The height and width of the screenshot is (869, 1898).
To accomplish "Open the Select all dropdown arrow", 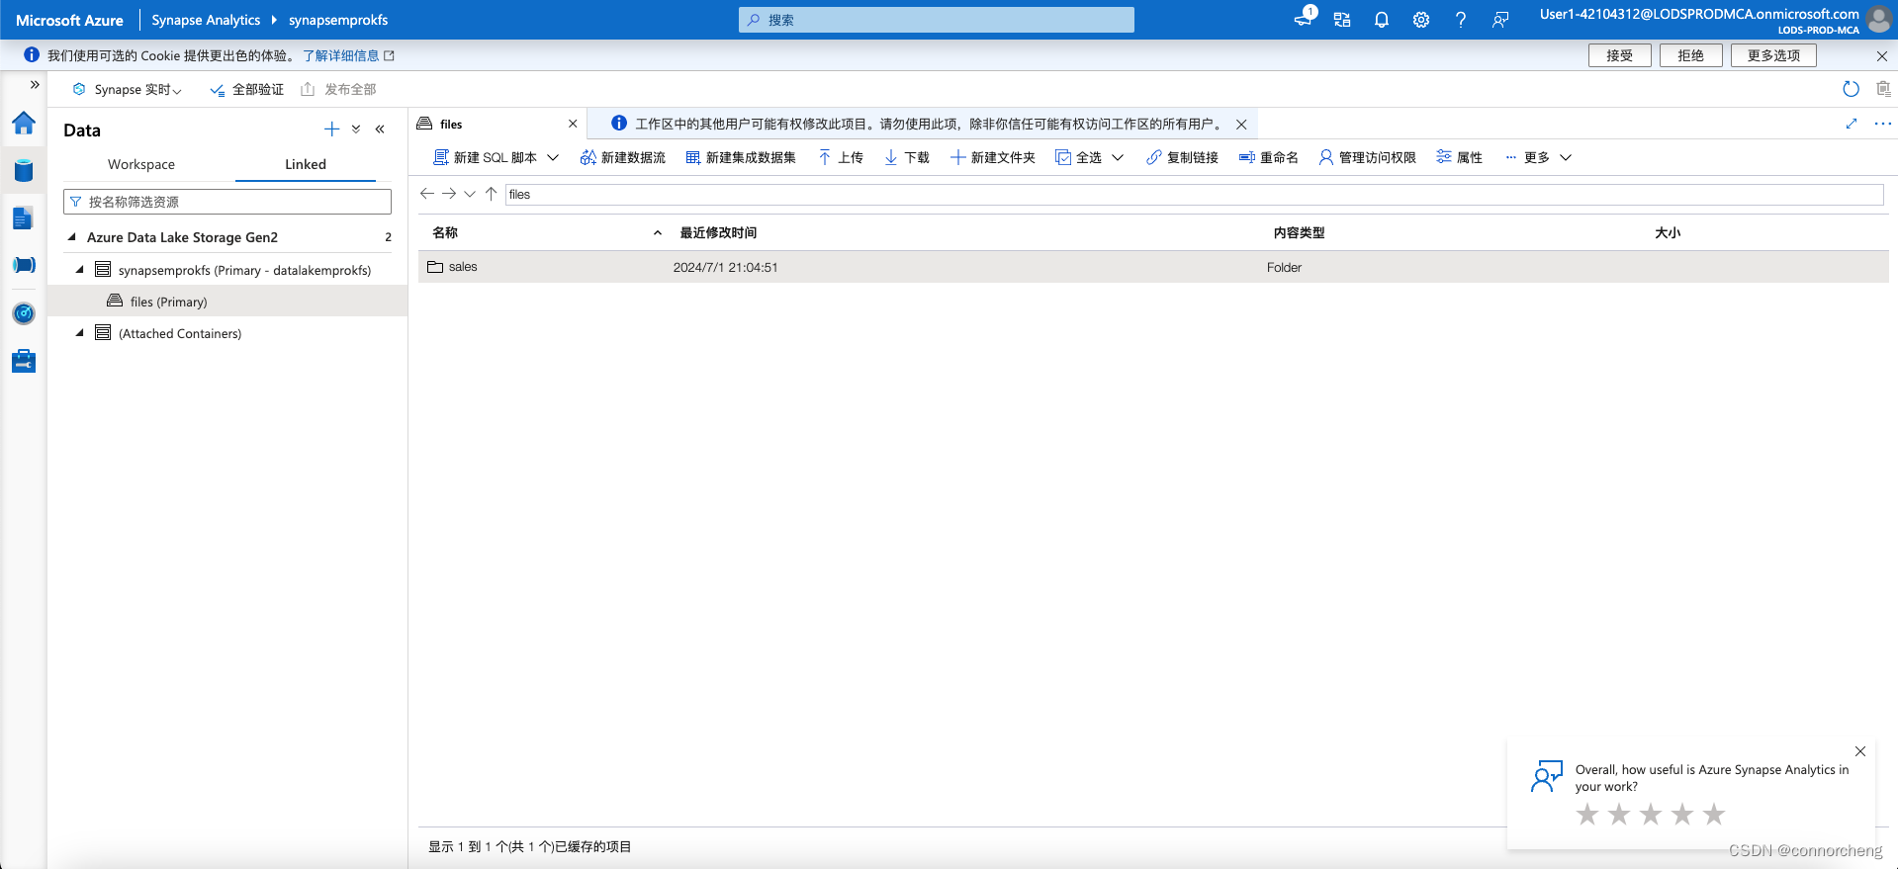I will [x=1118, y=157].
